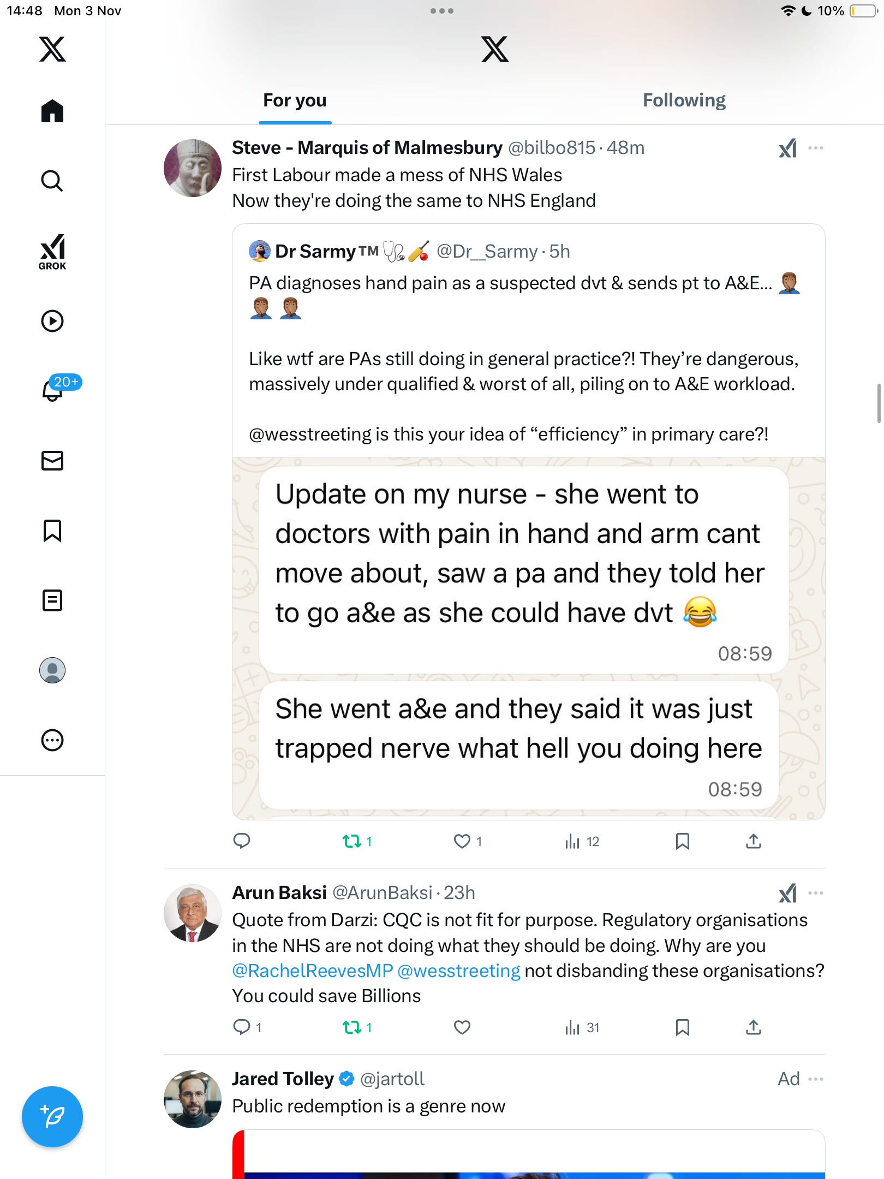Image resolution: width=884 pixels, height=1179 pixels.
Task: Click the feed scrollbar indicator
Action: 879,403
